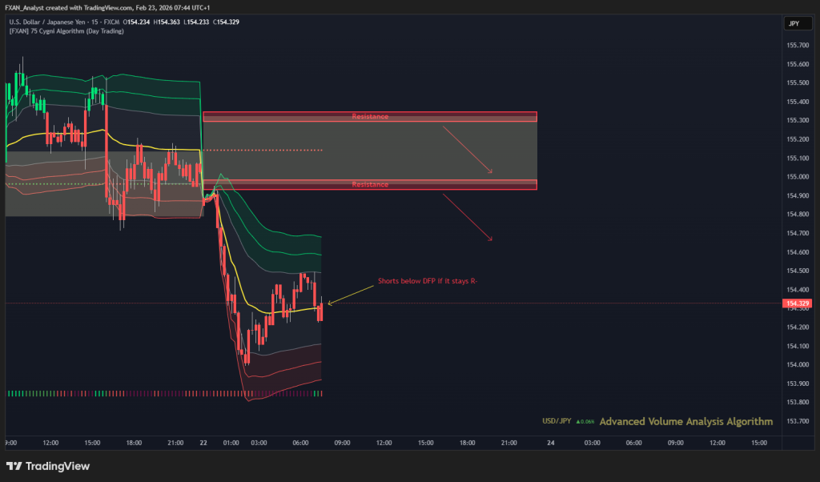Click the current price tag 154.329
Viewport: 820px width, 482px height.
tap(797, 304)
